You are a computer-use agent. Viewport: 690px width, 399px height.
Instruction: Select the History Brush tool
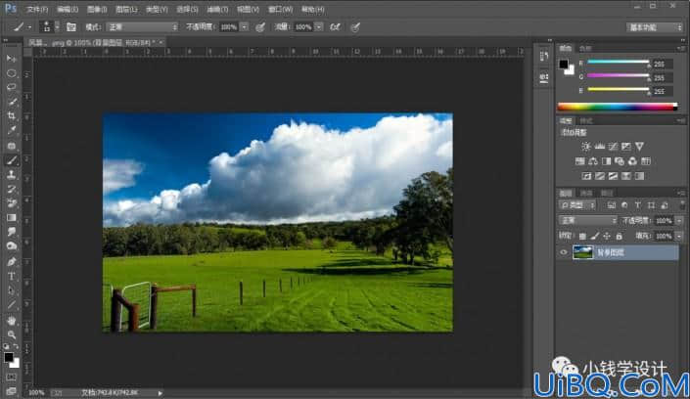[x=12, y=189]
